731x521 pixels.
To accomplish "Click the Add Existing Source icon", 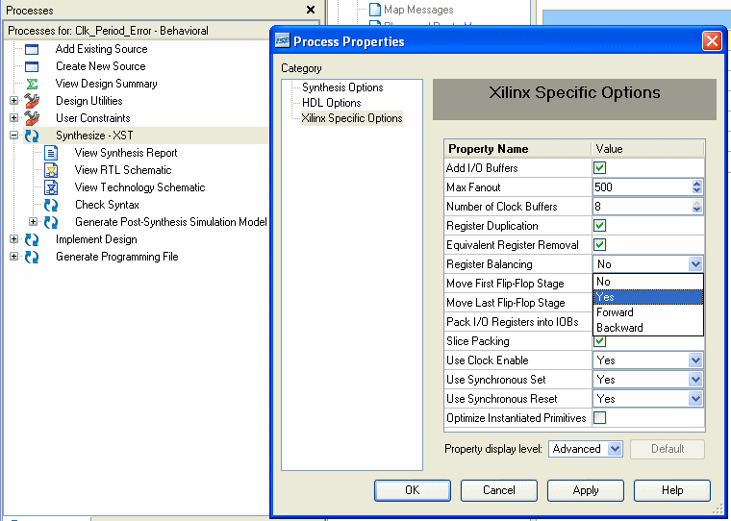I will point(32,49).
